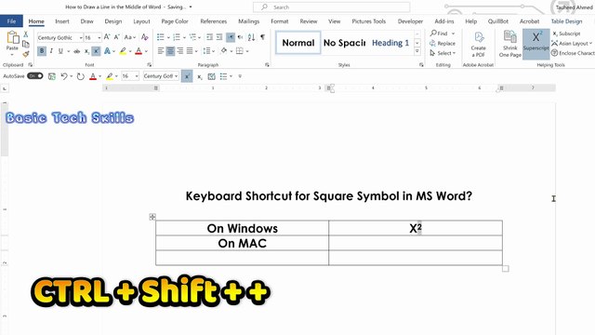Screen dimensions: 595x335
Task: Click in the title bar Search box
Action: click(x=332, y=7)
